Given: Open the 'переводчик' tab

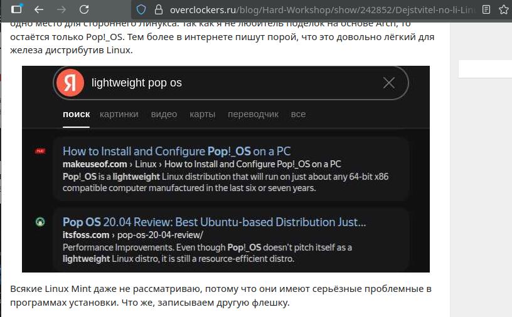Looking at the screenshot, I should pyautogui.click(x=253, y=114).
